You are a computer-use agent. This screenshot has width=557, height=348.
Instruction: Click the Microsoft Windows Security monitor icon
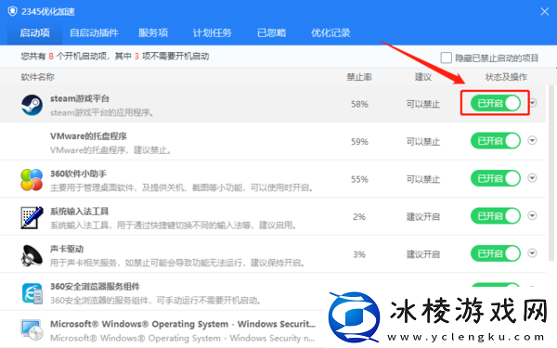coord(32,329)
